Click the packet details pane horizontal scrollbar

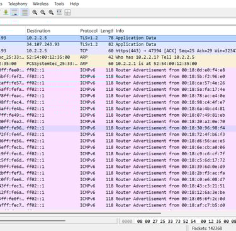pyautogui.click(x=33, y=221)
